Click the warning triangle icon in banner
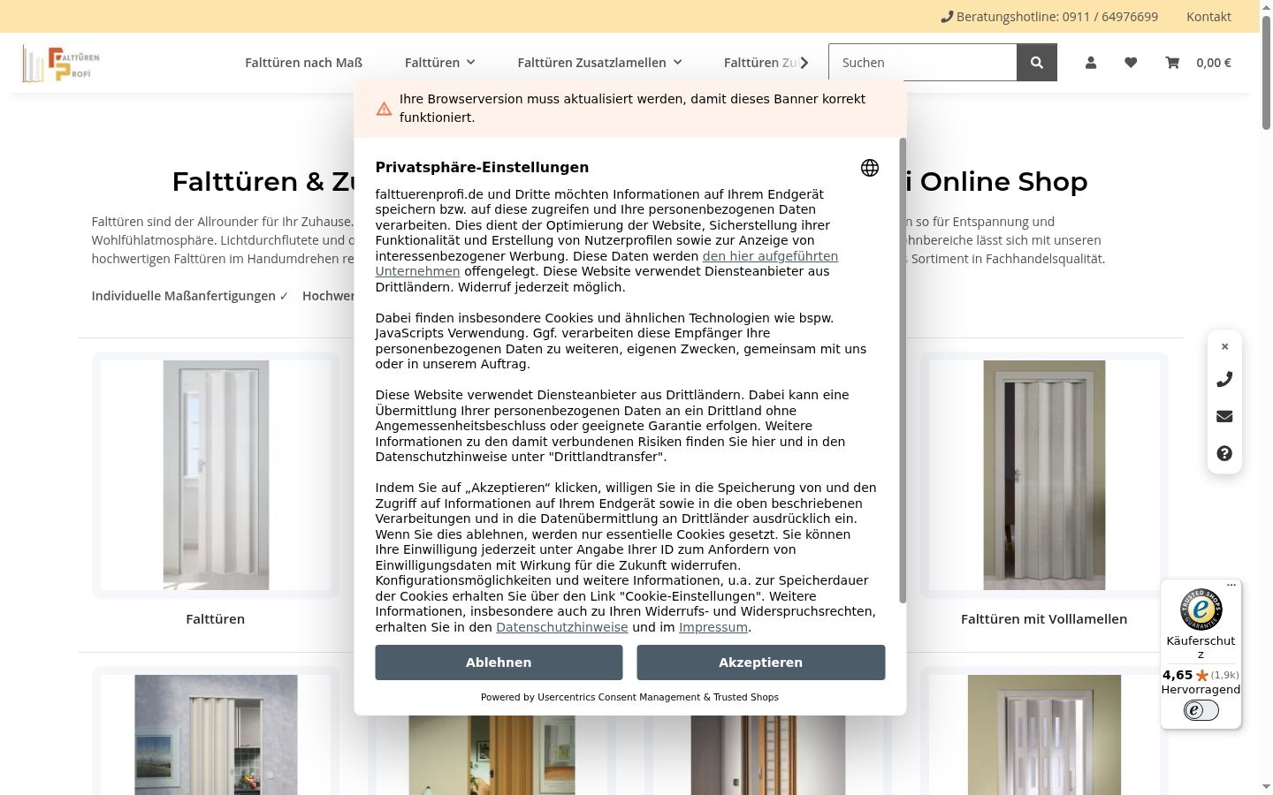1273x795 pixels. point(384,109)
